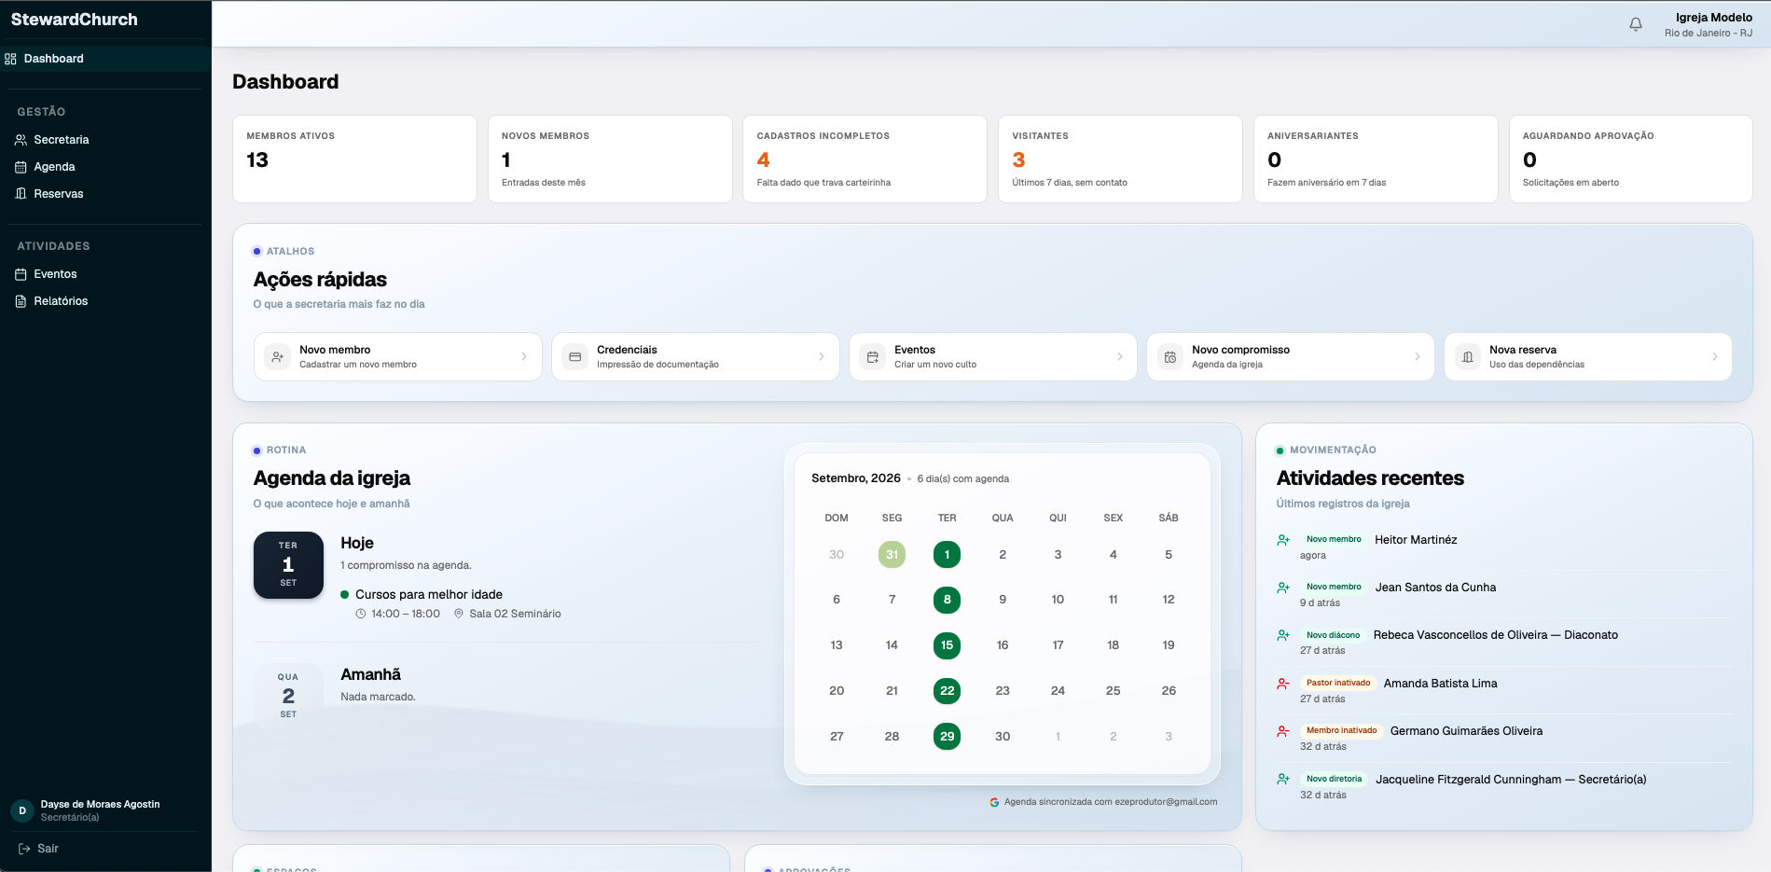Click the Novo diácono badge
The height and width of the screenshot is (872, 1771).
[1333, 635]
